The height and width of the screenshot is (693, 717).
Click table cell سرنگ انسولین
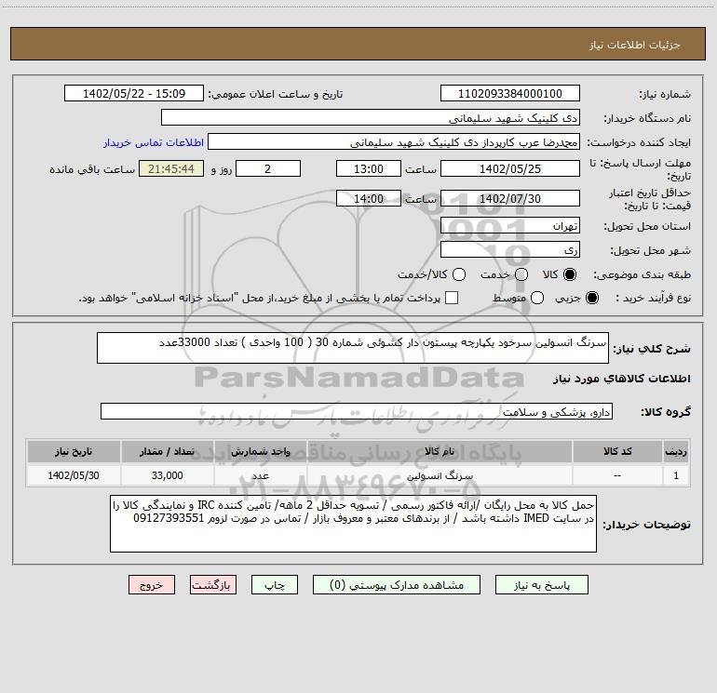(440, 475)
